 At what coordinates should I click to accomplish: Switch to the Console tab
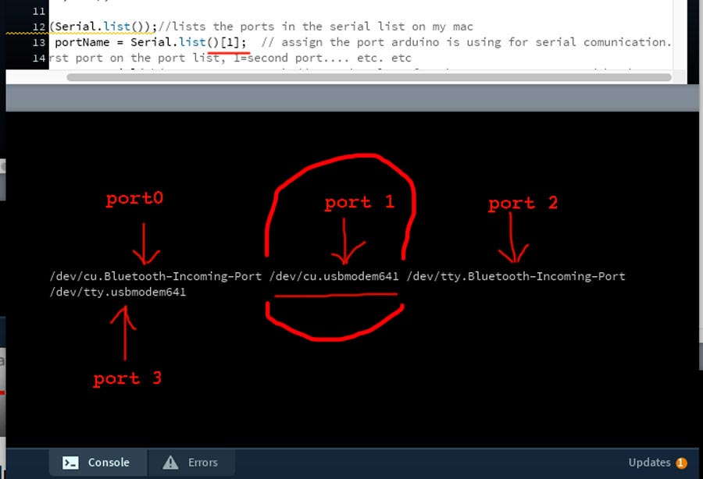[x=97, y=463]
